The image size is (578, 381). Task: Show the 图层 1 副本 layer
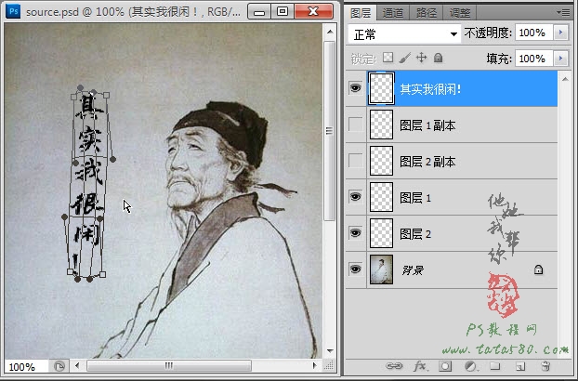(355, 125)
